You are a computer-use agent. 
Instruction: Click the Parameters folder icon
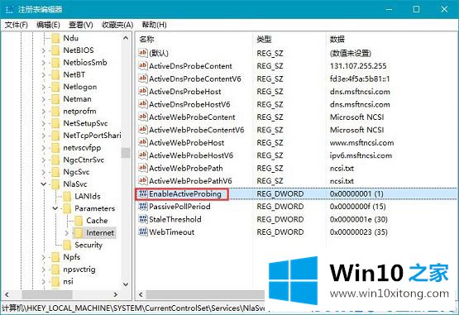click(67, 208)
